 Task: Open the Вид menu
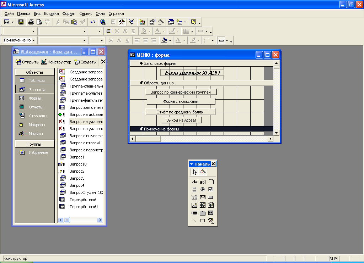[x=37, y=13]
